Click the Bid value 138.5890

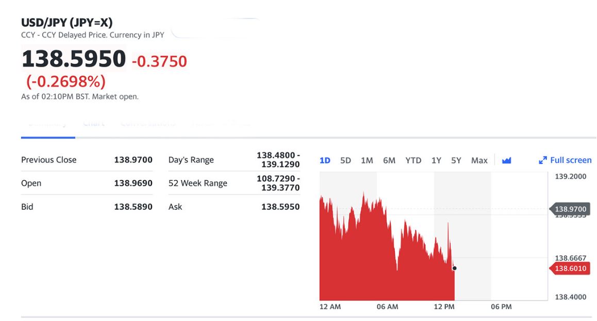[133, 207]
